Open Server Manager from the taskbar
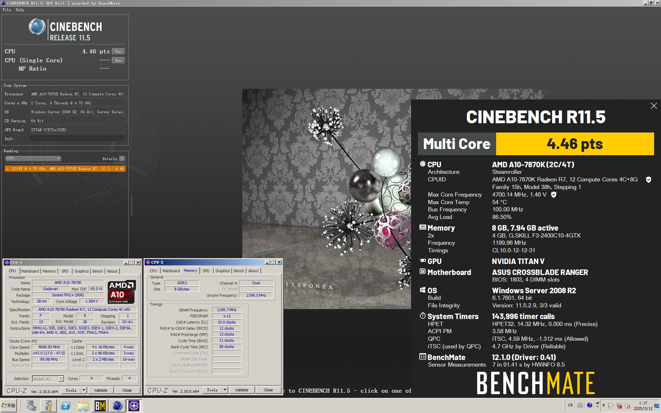The height and width of the screenshot is (413, 661). pyautogui.click(x=31, y=406)
